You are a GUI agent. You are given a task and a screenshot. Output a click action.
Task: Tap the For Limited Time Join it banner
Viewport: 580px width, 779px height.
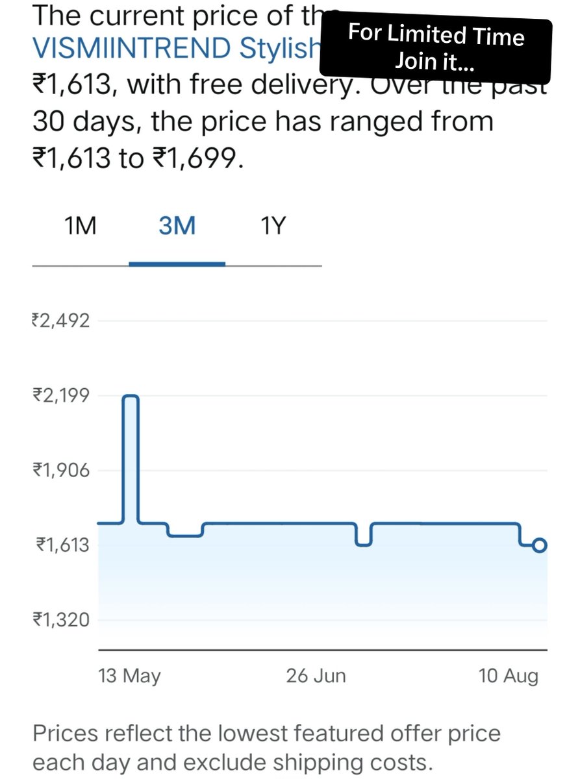click(435, 48)
